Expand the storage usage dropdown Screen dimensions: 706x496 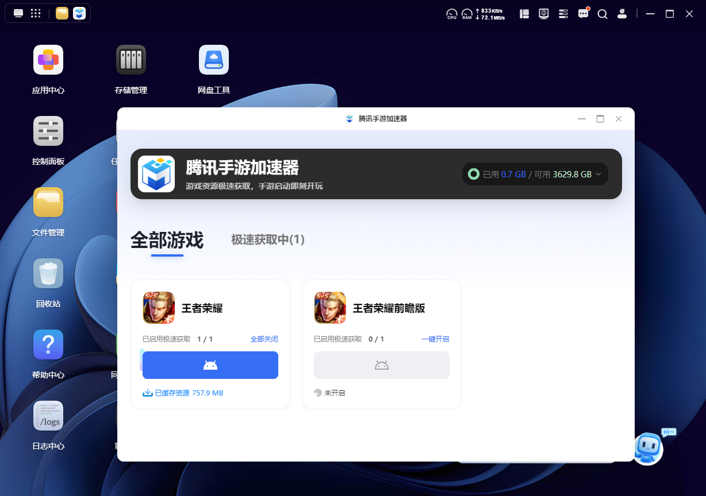(598, 174)
